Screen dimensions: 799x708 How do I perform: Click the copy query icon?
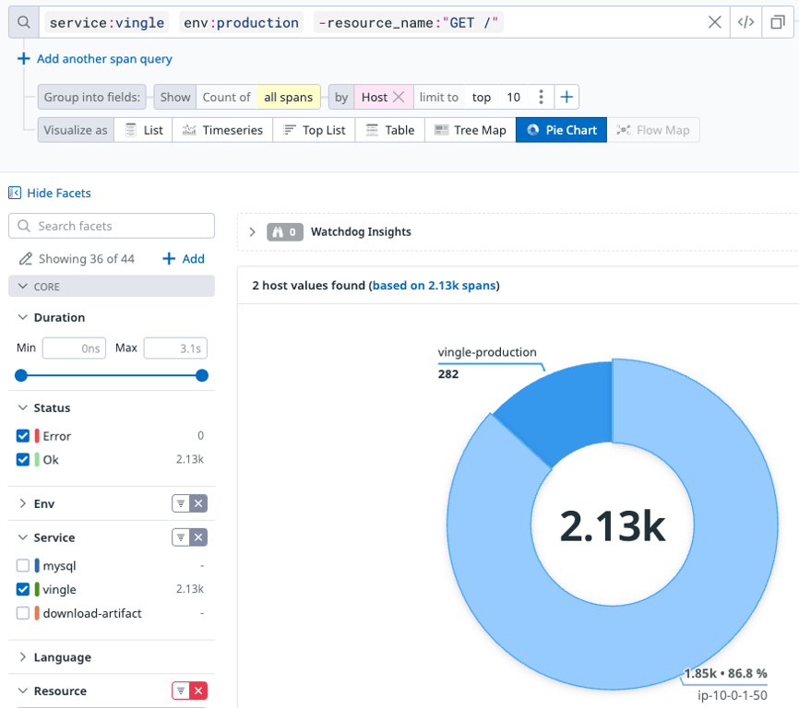point(778,22)
